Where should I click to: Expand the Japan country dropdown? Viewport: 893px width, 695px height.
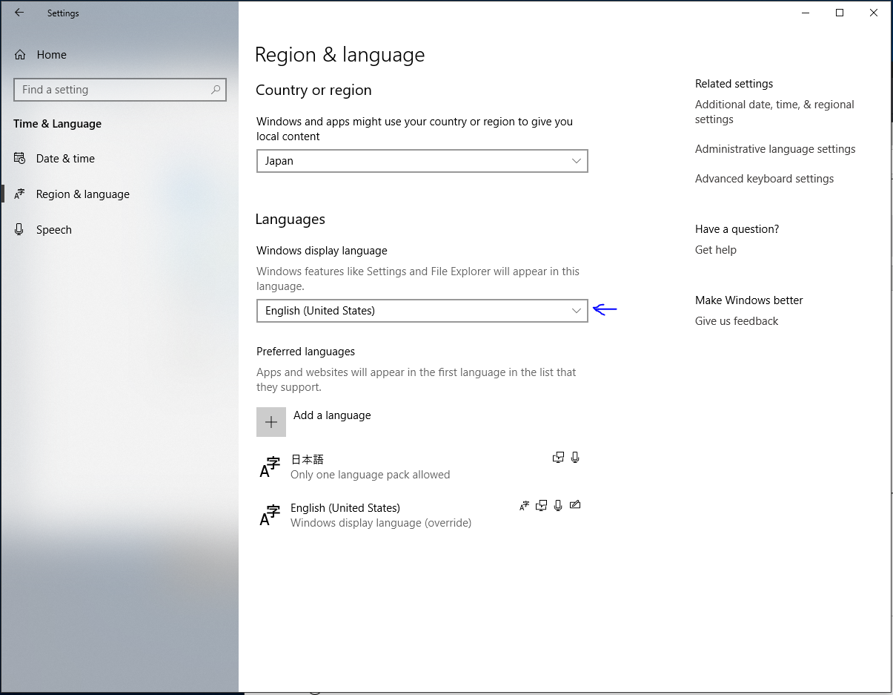422,161
